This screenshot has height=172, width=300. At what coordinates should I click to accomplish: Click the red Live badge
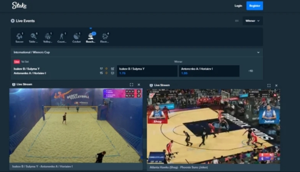(x=17, y=62)
